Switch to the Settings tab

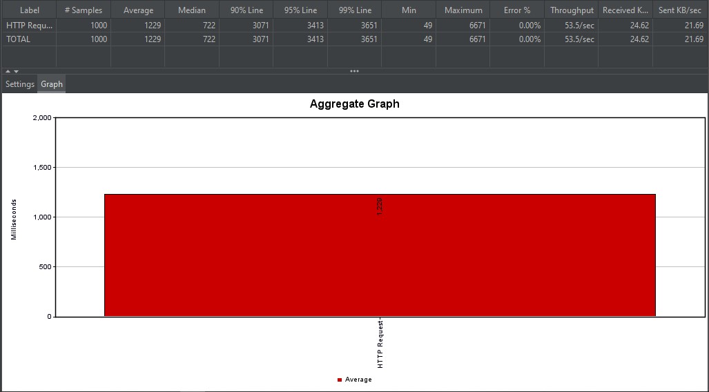(20, 84)
